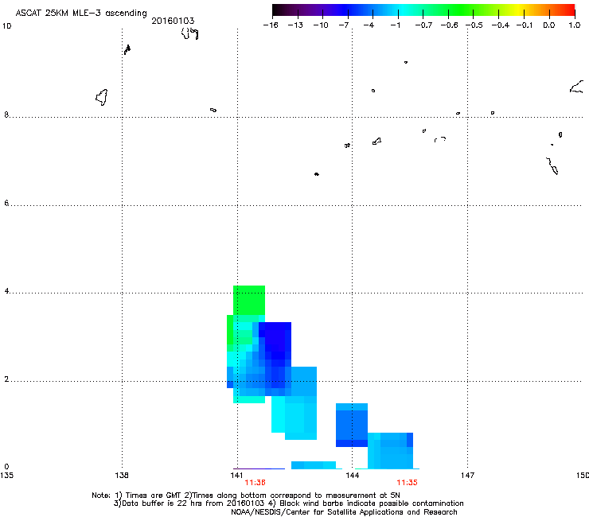Click the blue data block crossing longitude 144
Screen dimensions: 589x517
point(352,425)
